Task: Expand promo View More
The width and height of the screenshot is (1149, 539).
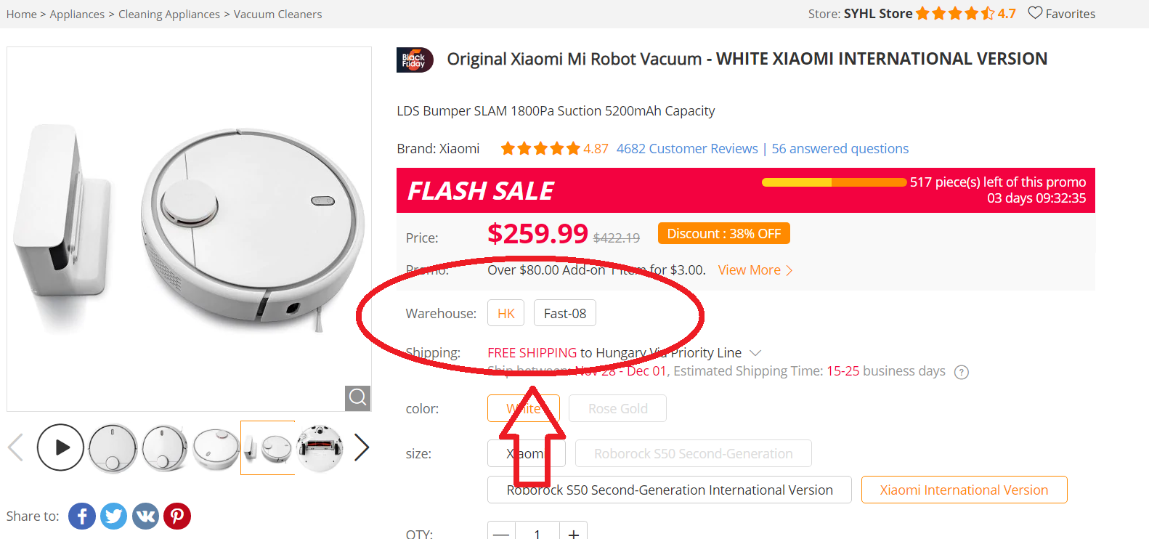Action: (755, 270)
